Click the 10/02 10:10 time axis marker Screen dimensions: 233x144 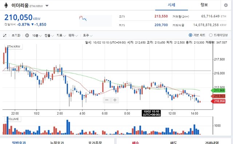tap(151, 113)
